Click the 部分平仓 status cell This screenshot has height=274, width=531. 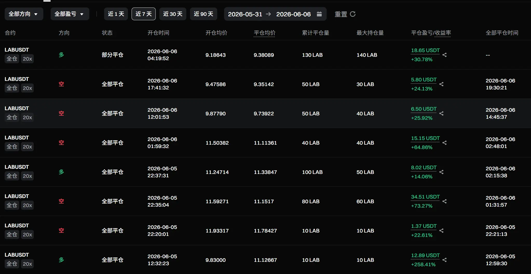112,55
